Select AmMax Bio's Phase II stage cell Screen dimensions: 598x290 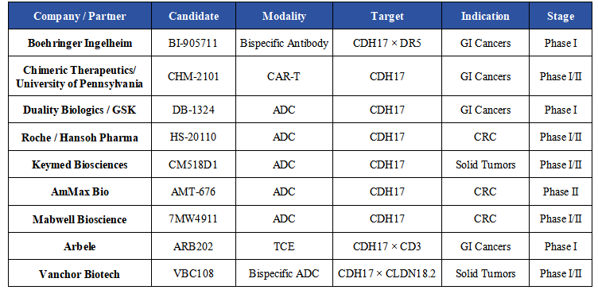(x=561, y=191)
